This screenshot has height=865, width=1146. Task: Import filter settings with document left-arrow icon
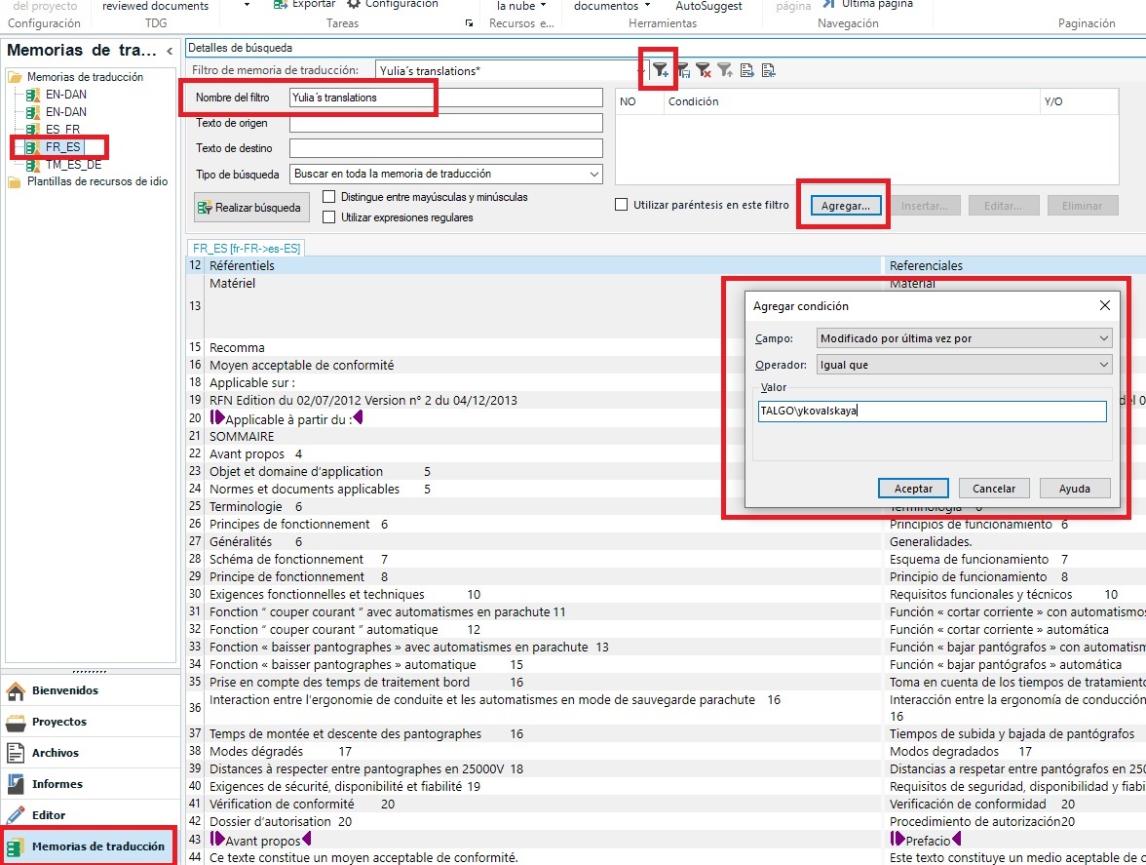770,70
